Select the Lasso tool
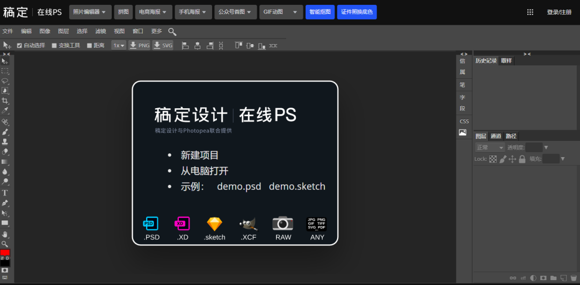Screen dimensions: 580x285 5,81
